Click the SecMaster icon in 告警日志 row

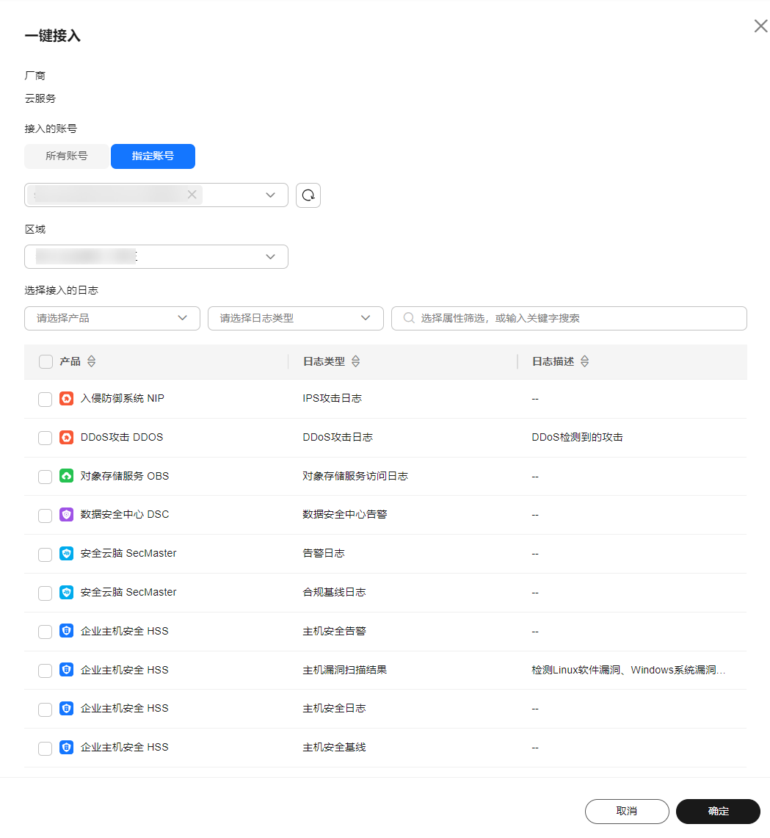(66, 553)
